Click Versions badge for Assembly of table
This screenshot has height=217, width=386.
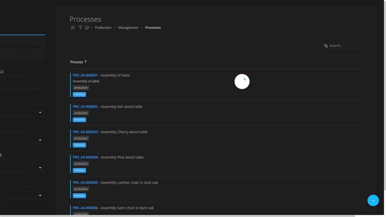79,94
